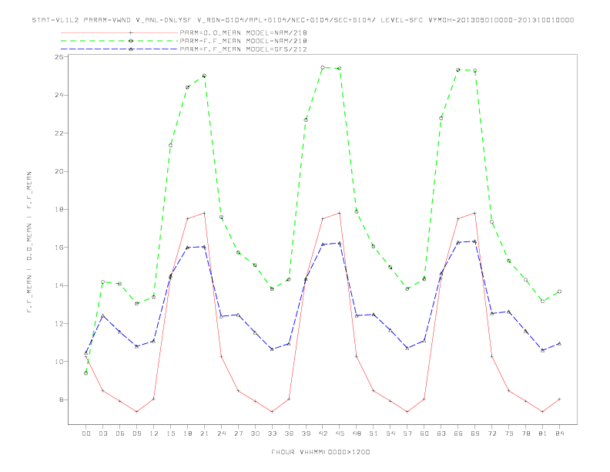
Task: Click x-axis forecast hour label 69
Action: click(475, 433)
